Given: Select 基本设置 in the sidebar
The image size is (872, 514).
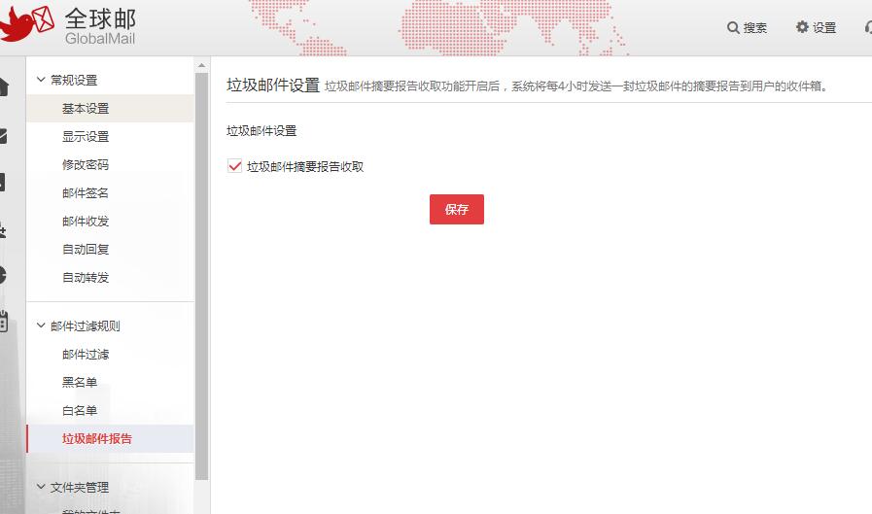Looking at the screenshot, I should pos(86,108).
